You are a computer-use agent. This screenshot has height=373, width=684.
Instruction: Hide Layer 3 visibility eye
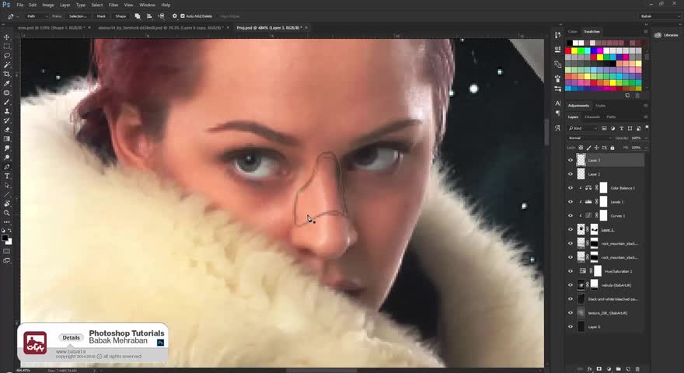571,160
